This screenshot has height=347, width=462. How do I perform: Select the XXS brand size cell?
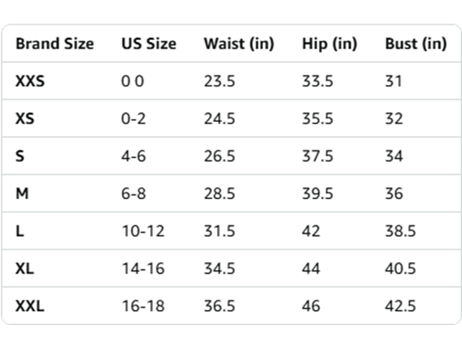(x=30, y=81)
